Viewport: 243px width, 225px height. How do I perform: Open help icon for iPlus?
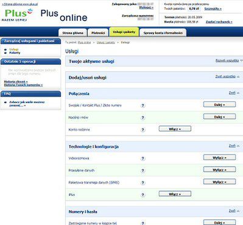click(x=143, y=195)
